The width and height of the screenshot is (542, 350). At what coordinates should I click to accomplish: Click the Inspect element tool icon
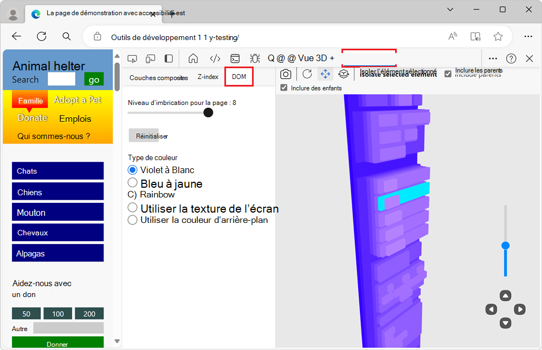coord(132,58)
